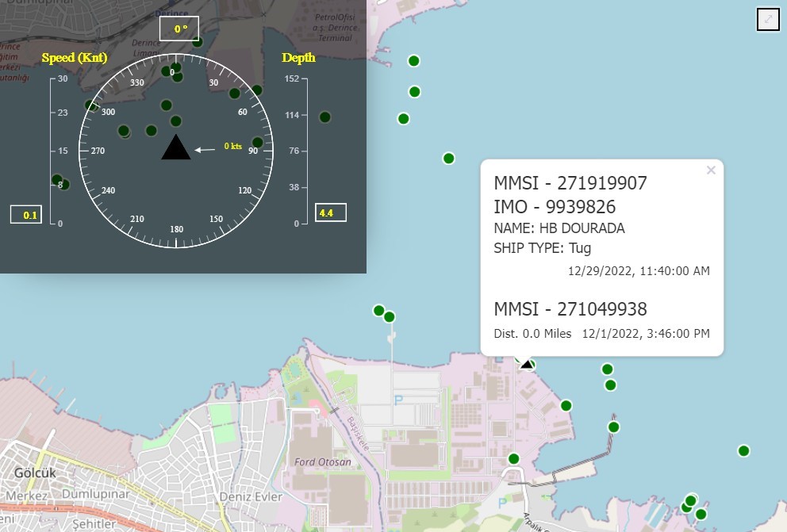This screenshot has width=787, height=532.
Task: Click the depth readout box showing 4.4
Action: click(330, 212)
